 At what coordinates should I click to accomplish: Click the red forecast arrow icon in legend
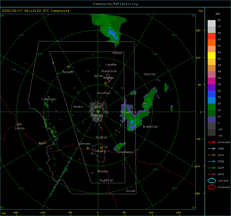[x=211, y=142]
